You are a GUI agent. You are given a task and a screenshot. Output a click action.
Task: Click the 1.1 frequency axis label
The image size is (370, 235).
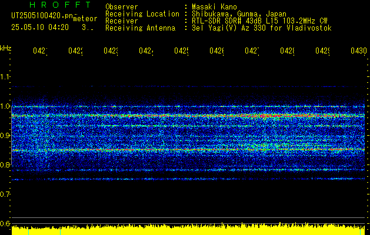[5, 77]
